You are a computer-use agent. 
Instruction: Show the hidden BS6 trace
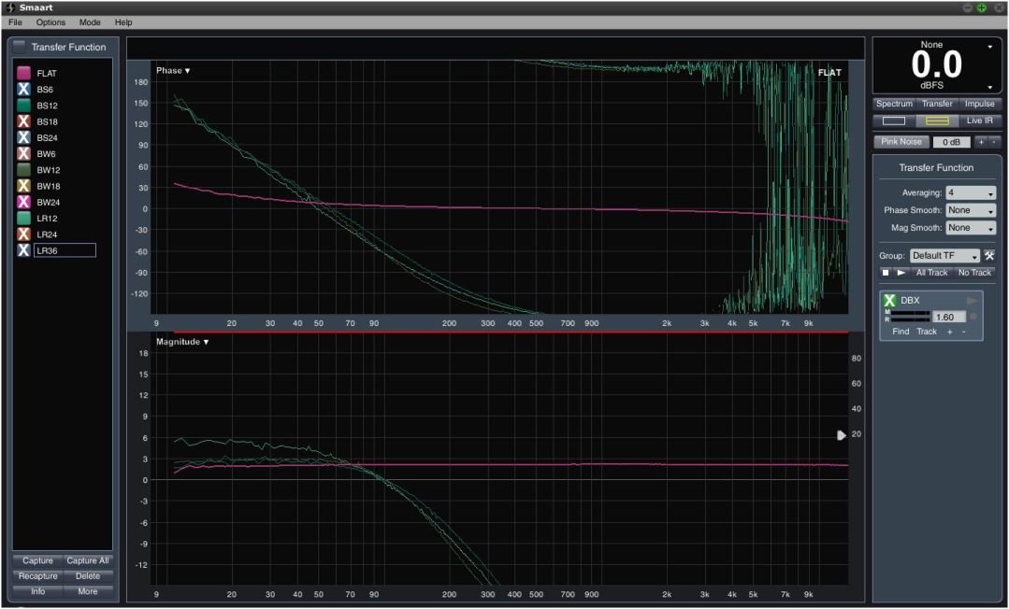pos(23,90)
